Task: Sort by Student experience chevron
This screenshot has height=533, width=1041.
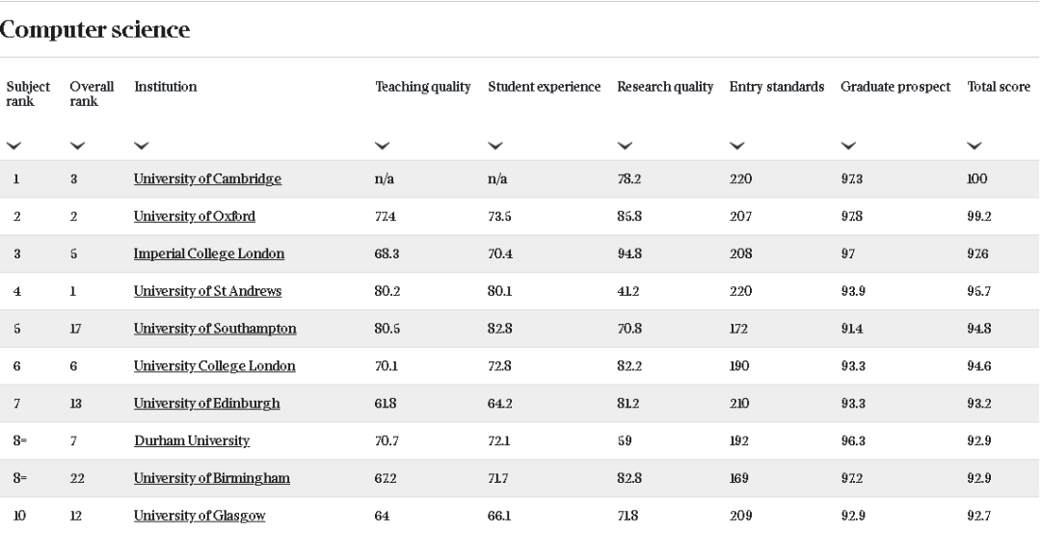Action: pos(495,146)
